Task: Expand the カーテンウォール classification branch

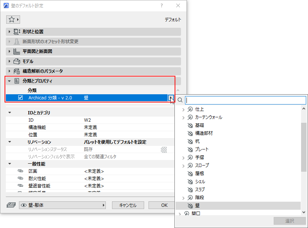Action: coord(183,118)
